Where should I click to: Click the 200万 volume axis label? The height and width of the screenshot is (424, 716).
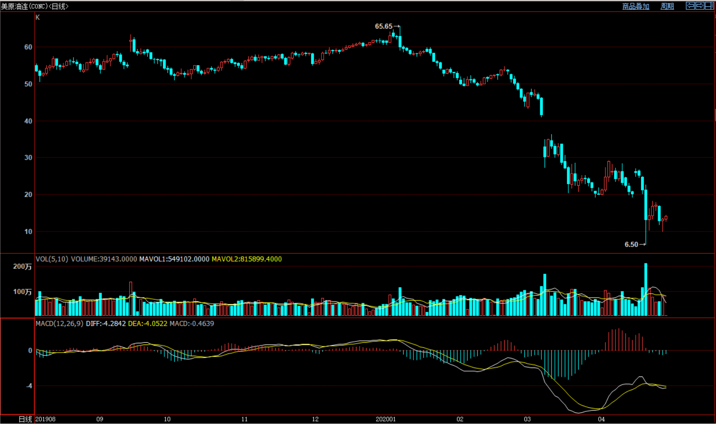point(22,267)
